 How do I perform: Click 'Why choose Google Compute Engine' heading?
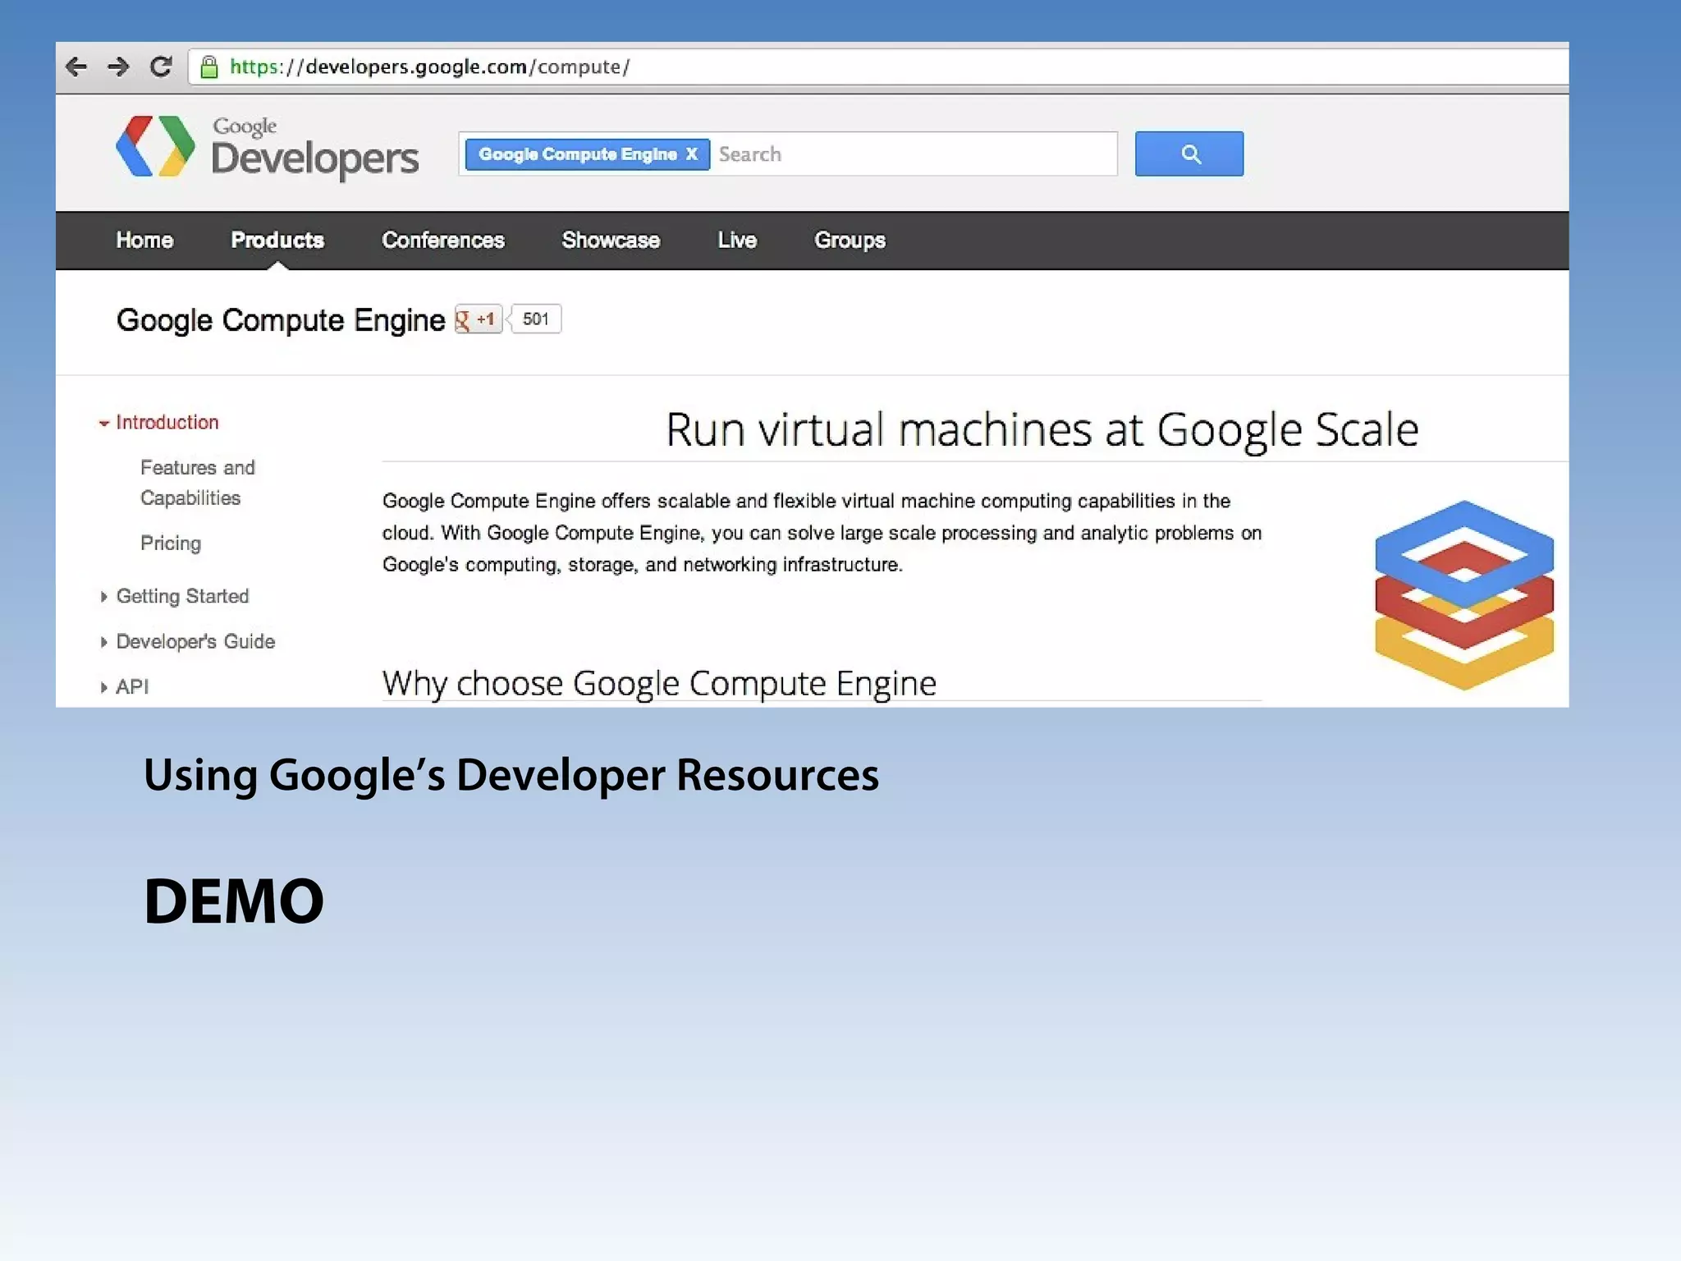coord(659,683)
